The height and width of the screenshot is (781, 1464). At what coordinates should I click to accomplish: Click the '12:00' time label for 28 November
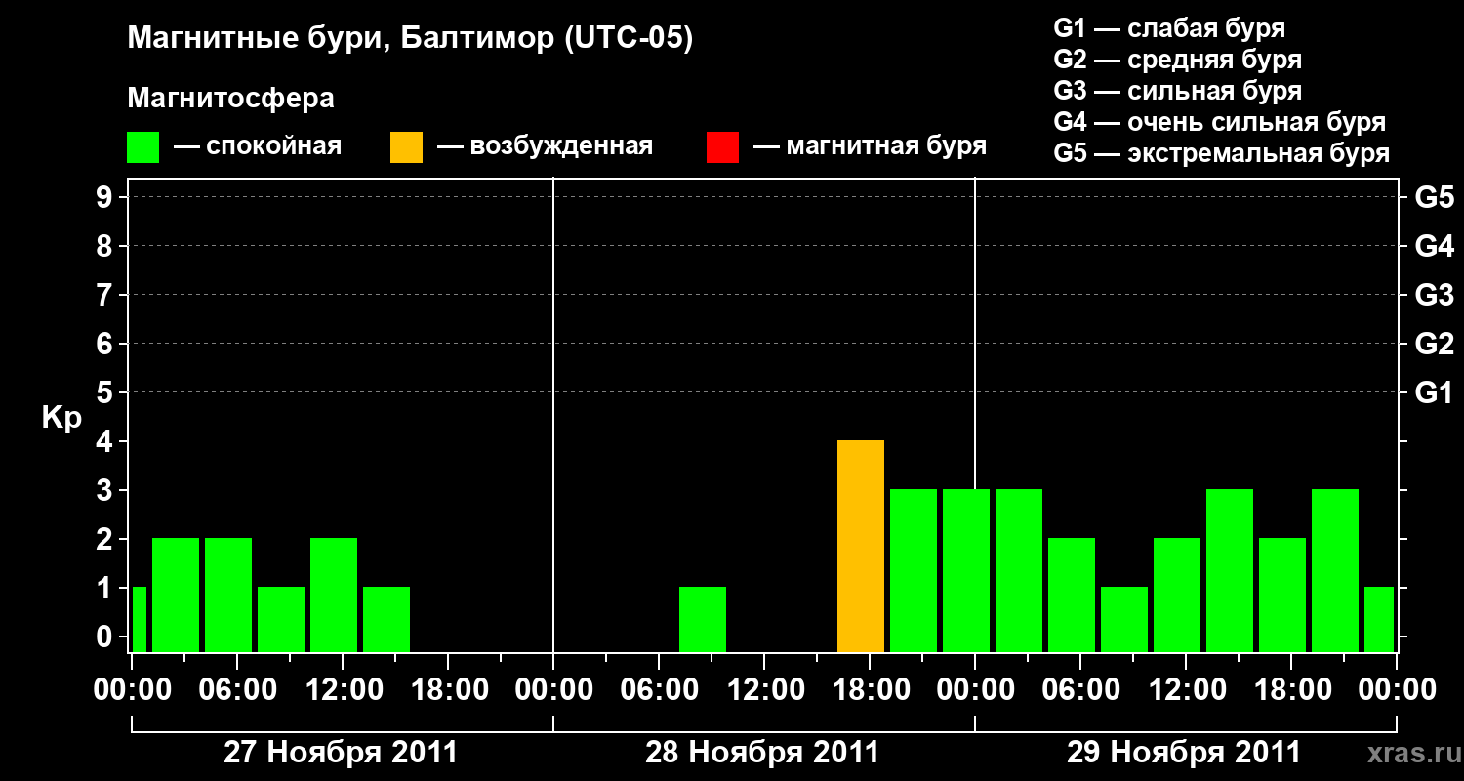click(765, 690)
